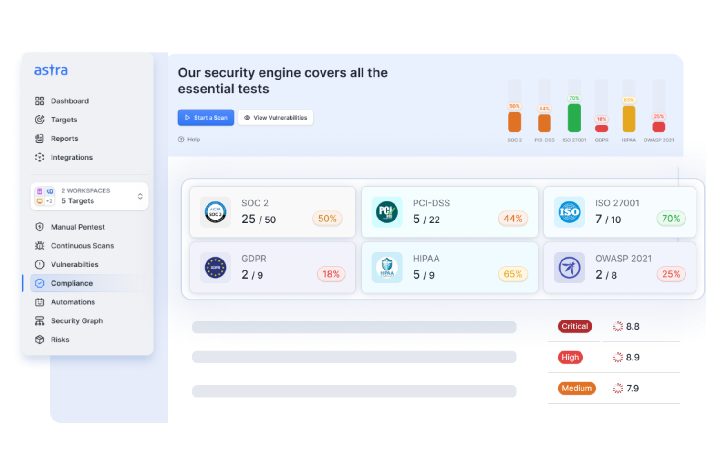Expand the workspaces switcher dropdown
The image size is (706, 470).
click(140, 196)
